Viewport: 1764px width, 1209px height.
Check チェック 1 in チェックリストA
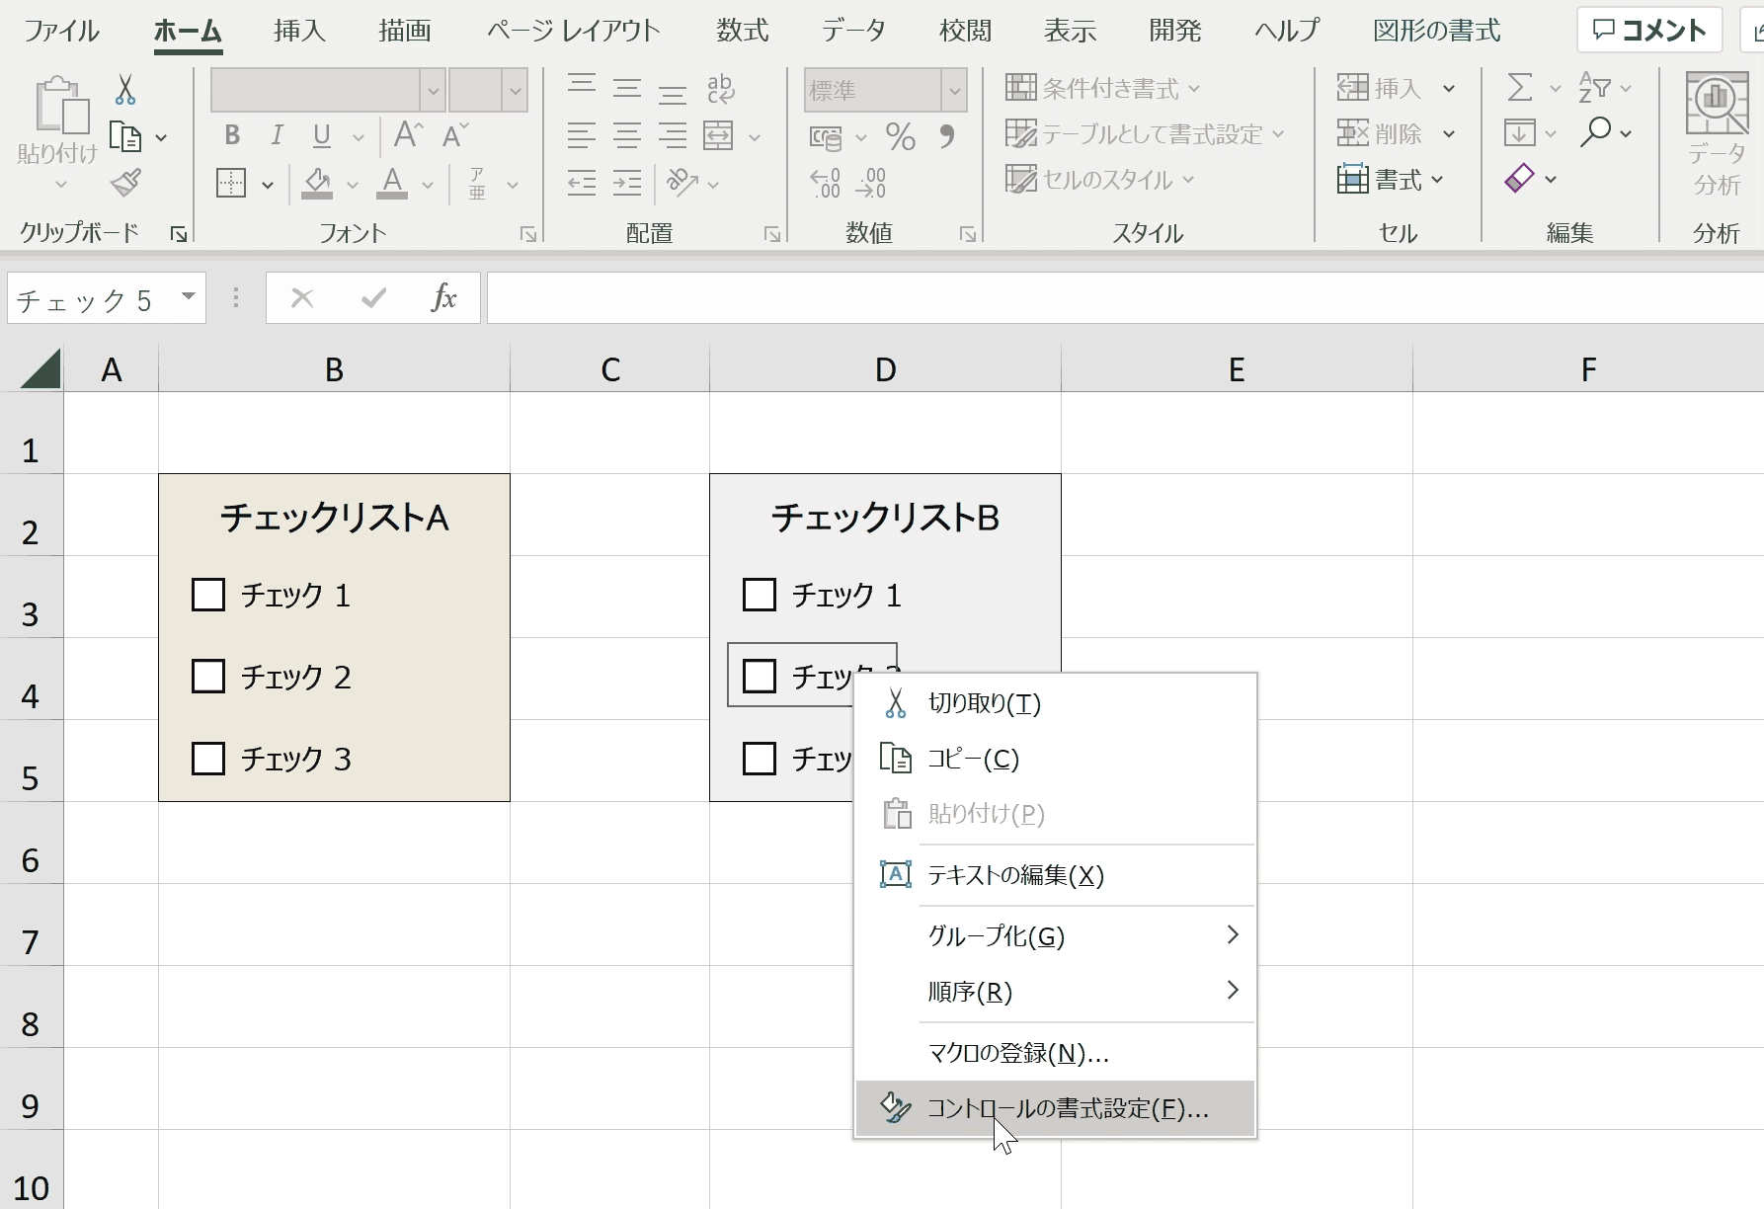coord(208,595)
